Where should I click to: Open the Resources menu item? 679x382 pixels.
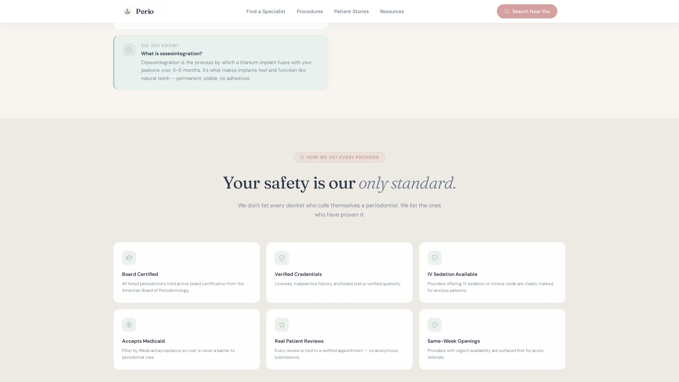[x=392, y=11]
